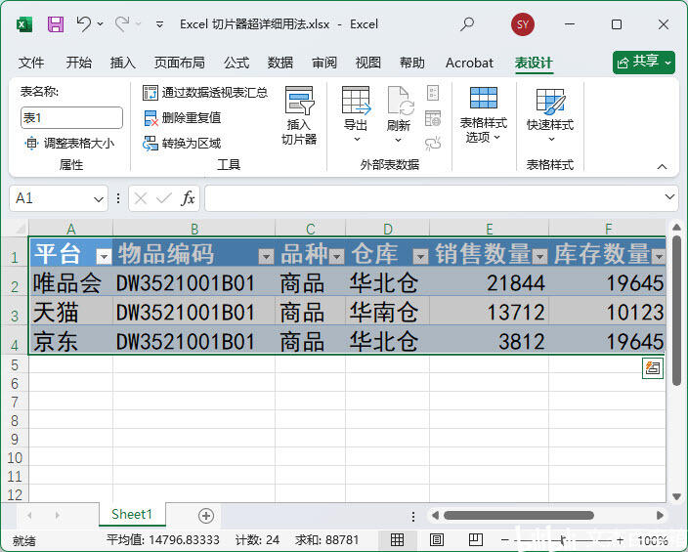Open the 数据 (Data) ribbon tab
This screenshot has width=688, height=552.
point(280,63)
